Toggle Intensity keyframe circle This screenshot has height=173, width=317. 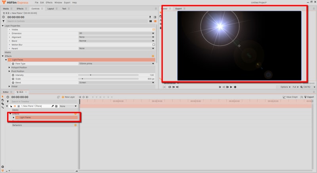click(13, 75)
